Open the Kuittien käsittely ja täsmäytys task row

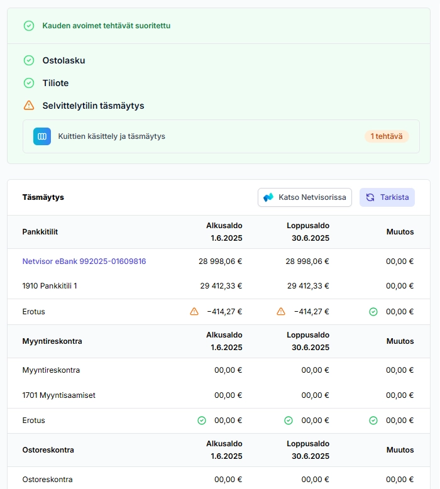[x=189, y=136]
